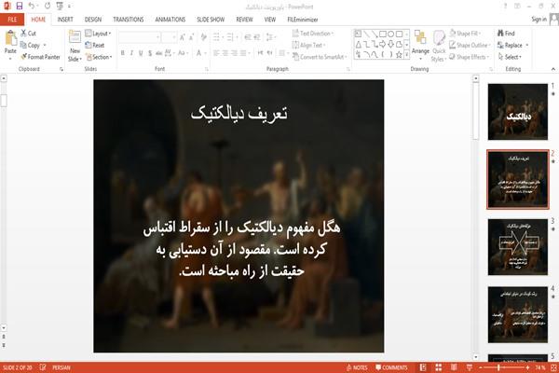Toggle numbered list button
Screen dimensions: 559x373
[x=231, y=37]
